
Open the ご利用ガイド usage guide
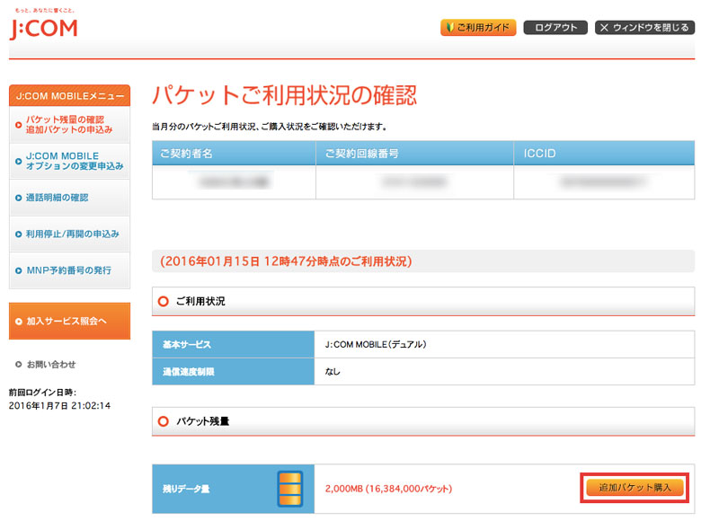(478, 28)
